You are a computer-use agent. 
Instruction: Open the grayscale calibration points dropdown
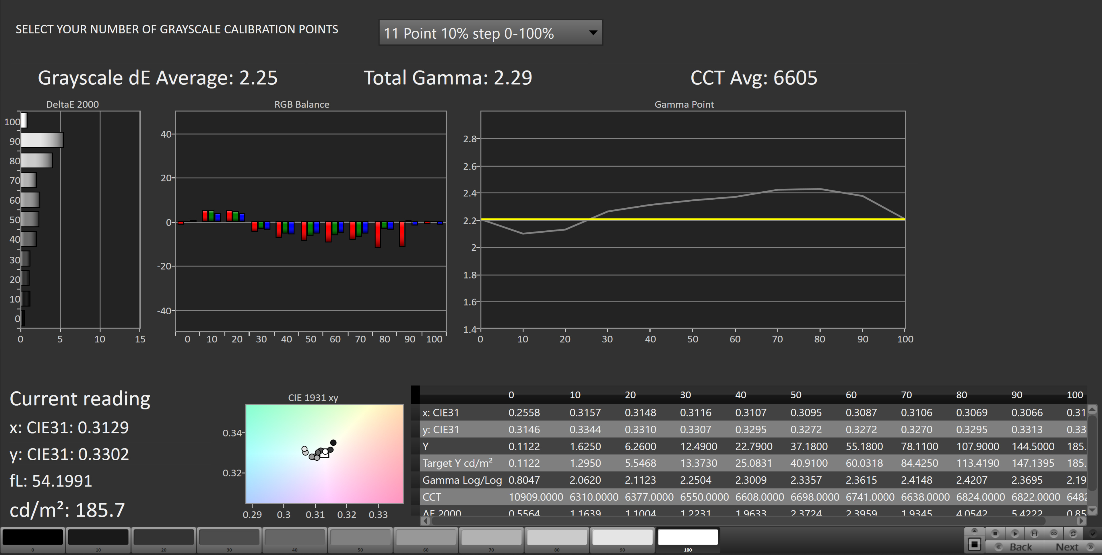click(x=490, y=33)
